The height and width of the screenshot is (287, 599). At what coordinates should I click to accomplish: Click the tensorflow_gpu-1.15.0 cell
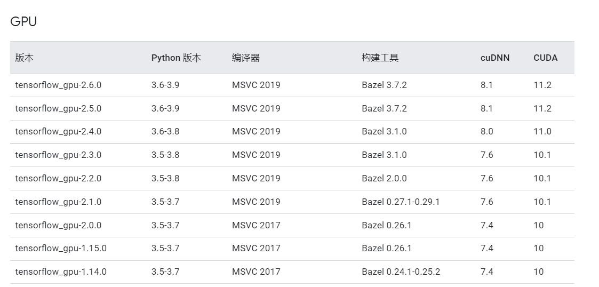[61, 249]
